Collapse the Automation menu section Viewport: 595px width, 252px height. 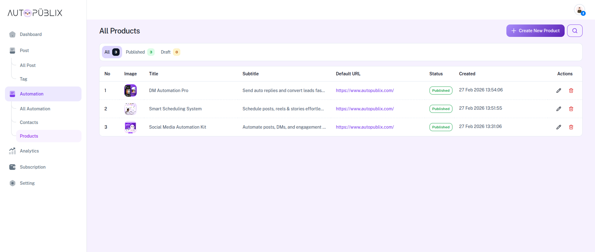pyautogui.click(x=43, y=94)
